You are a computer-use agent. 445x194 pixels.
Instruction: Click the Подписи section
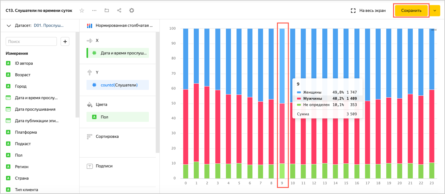(x=104, y=166)
